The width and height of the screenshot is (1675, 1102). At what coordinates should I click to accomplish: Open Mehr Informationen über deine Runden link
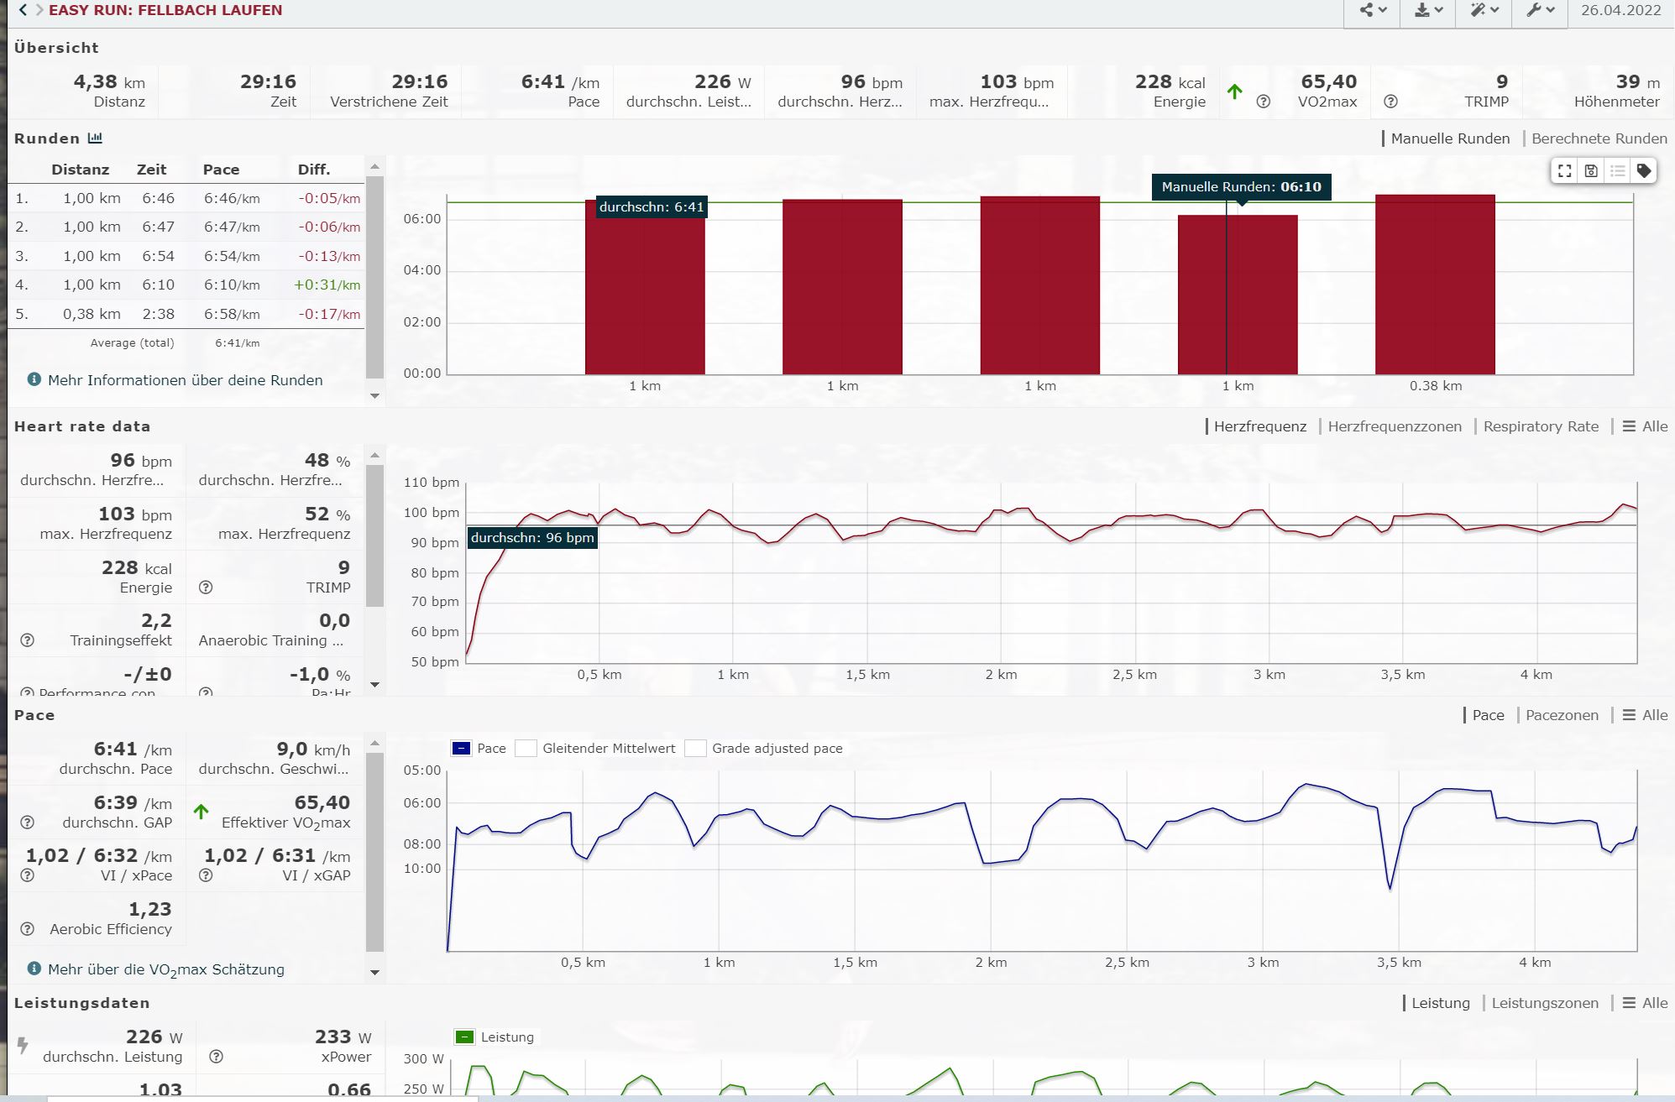tap(185, 380)
